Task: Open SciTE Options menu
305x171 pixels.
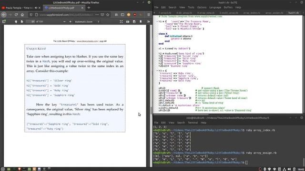Action: pos(202,8)
